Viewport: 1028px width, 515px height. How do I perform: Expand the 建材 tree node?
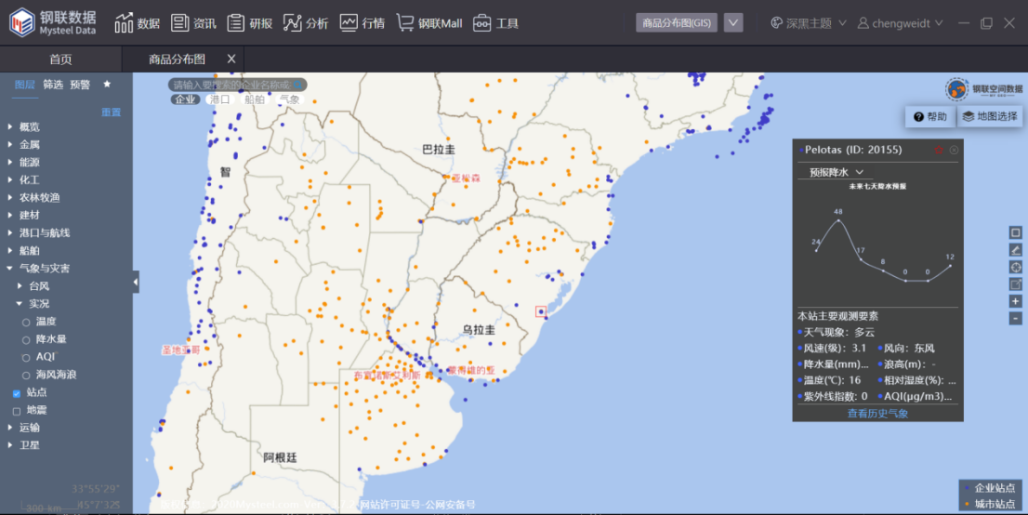pyautogui.click(x=10, y=215)
